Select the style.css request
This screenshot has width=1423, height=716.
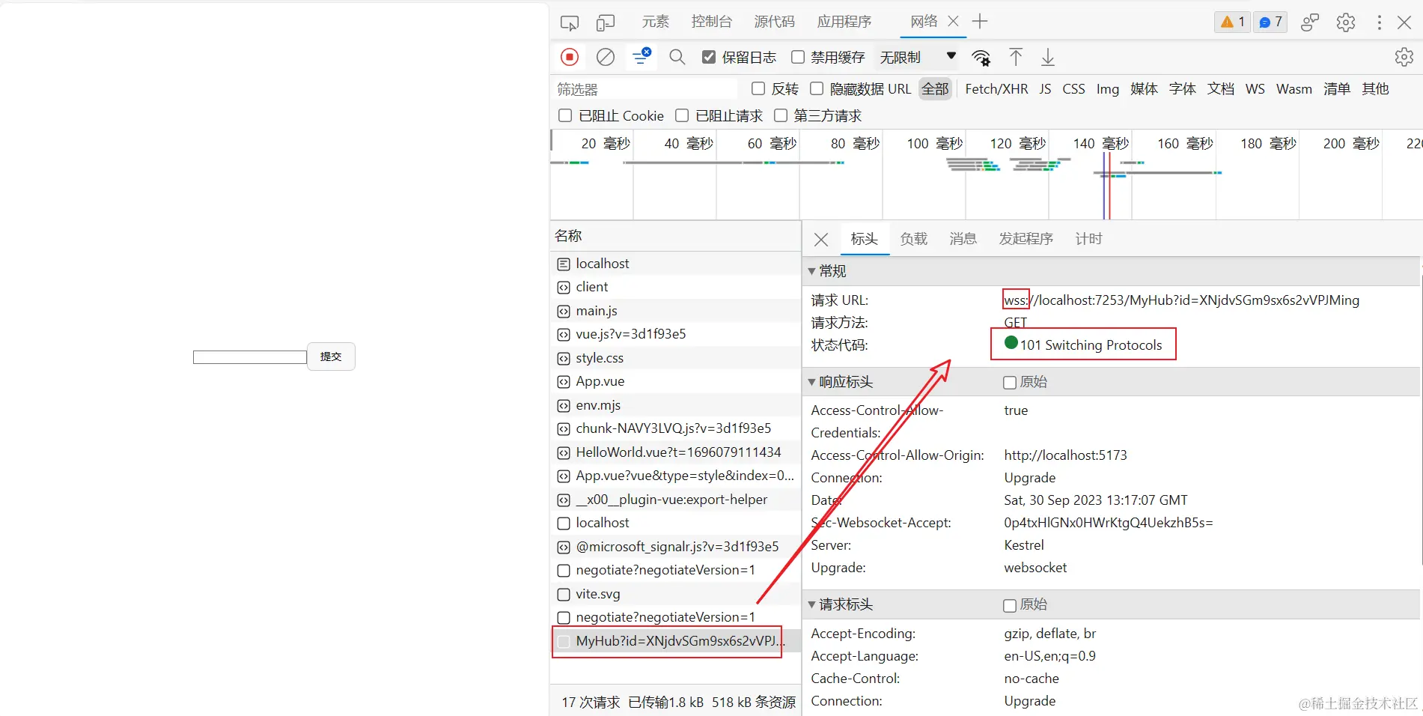coord(675,358)
